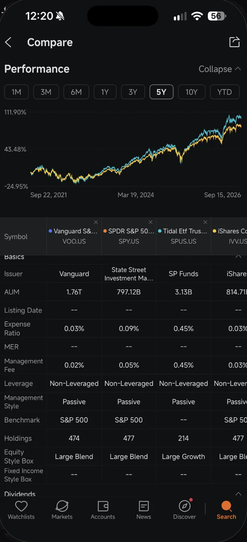Tap the Wi-Fi status icon
The width and height of the screenshot is (247, 542).
(197, 16)
